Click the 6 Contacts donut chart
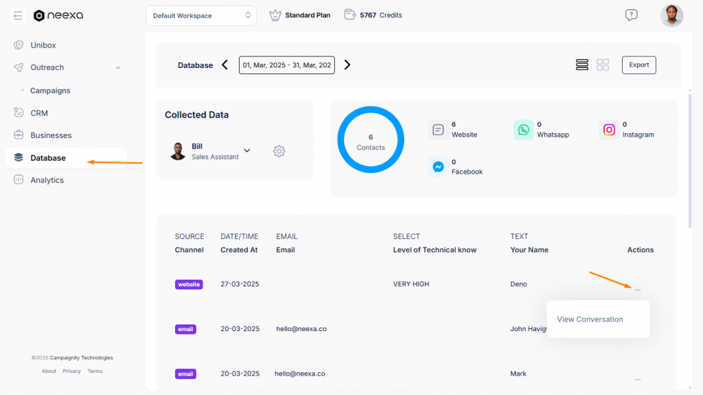The image size is (703, 395). (x=371, y=139)
